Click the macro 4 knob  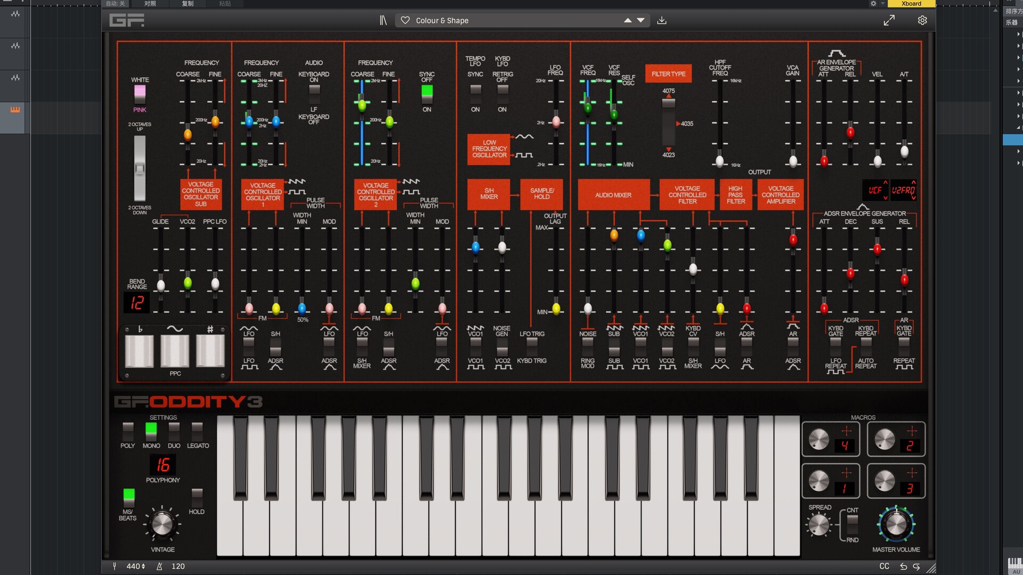tap(819, 440)
